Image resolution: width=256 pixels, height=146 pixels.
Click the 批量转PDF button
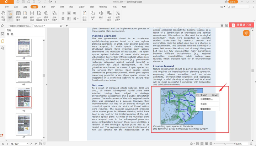(x=241, y=25)
